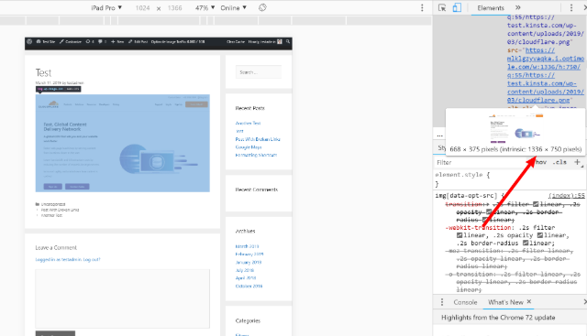Open the (index):55 source link

click(x=567, y=196)
